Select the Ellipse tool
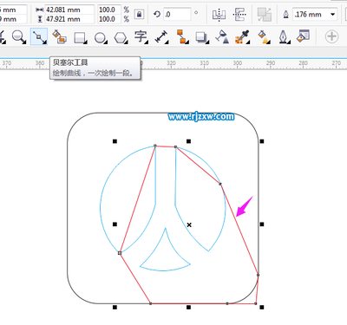This screenshot has width=347, height=325. click(101, 37)
